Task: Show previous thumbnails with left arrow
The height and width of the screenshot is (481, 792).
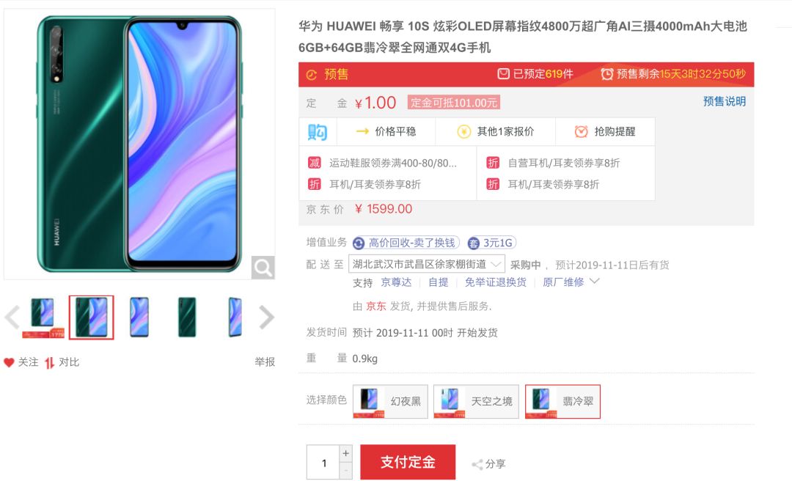Action: (x=12, y=317)
